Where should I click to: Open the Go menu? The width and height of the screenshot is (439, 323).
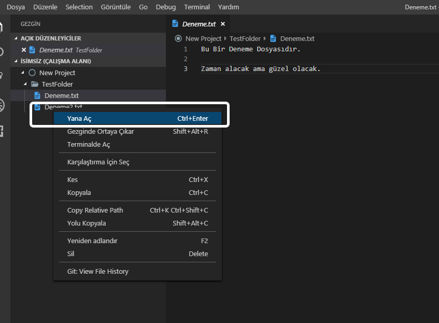[143, 7]
